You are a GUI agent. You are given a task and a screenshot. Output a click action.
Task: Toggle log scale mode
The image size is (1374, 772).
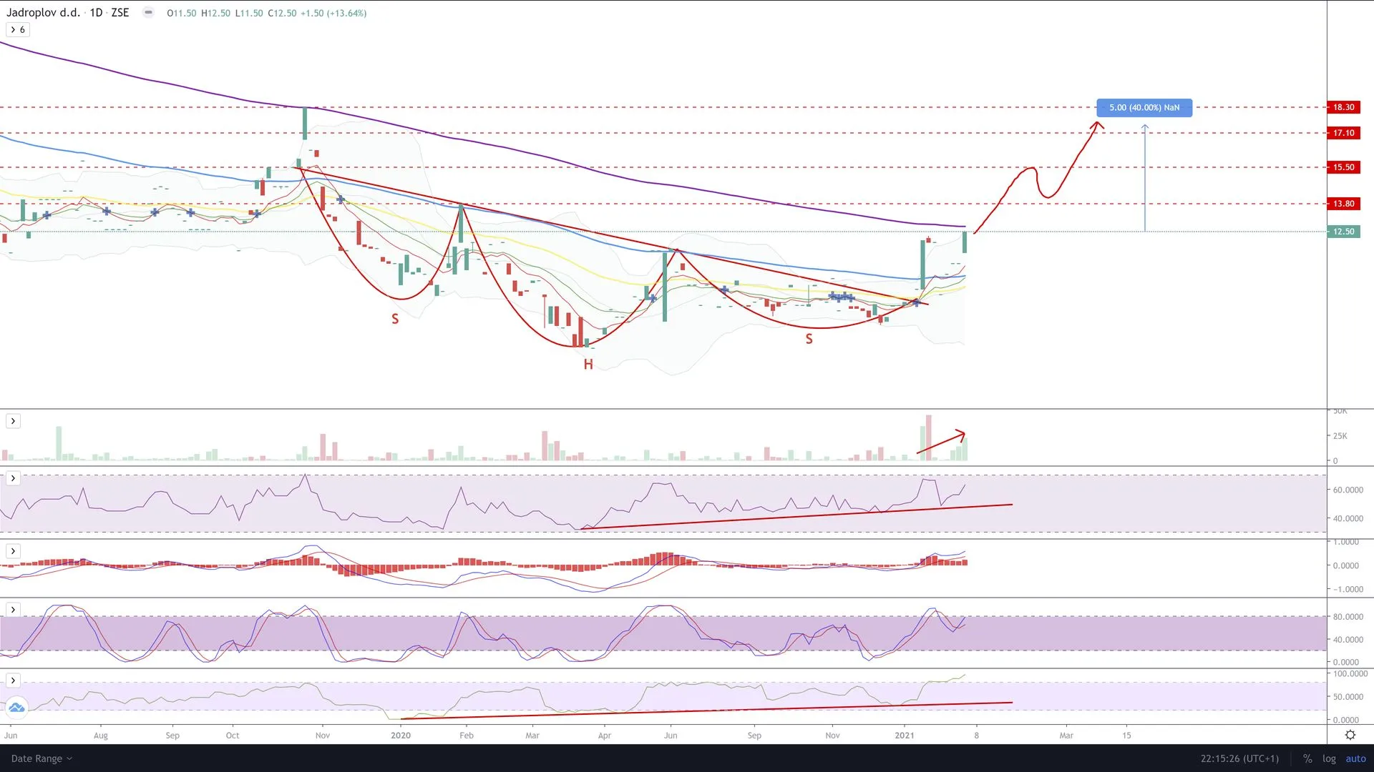click(x=1329, y=758)
